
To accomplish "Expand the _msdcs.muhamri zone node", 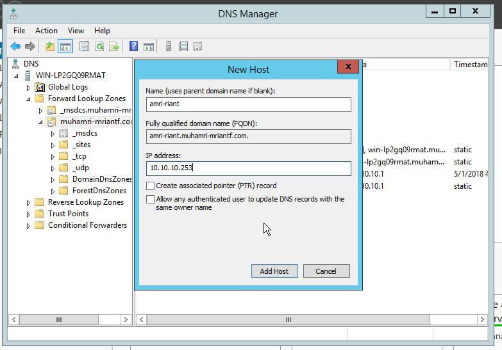I will (40, 111).
